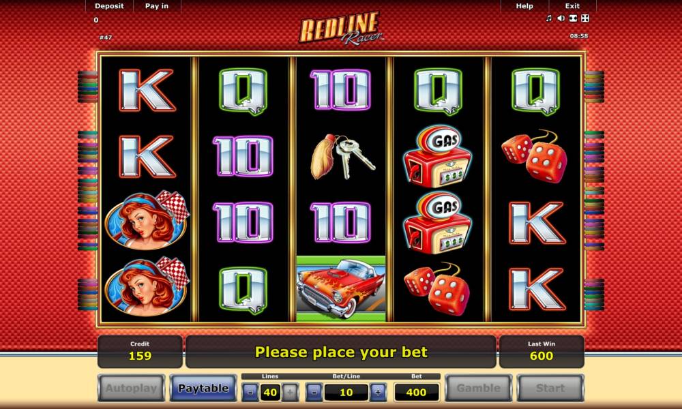Click the red car symbol on reel three

coord(340,288)
